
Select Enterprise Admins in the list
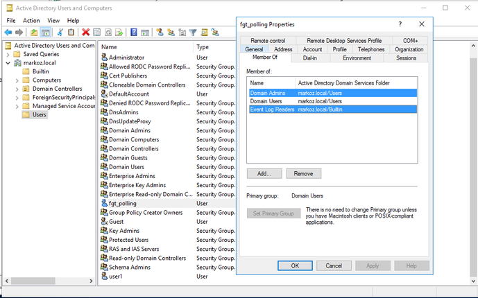coord(132,175)
